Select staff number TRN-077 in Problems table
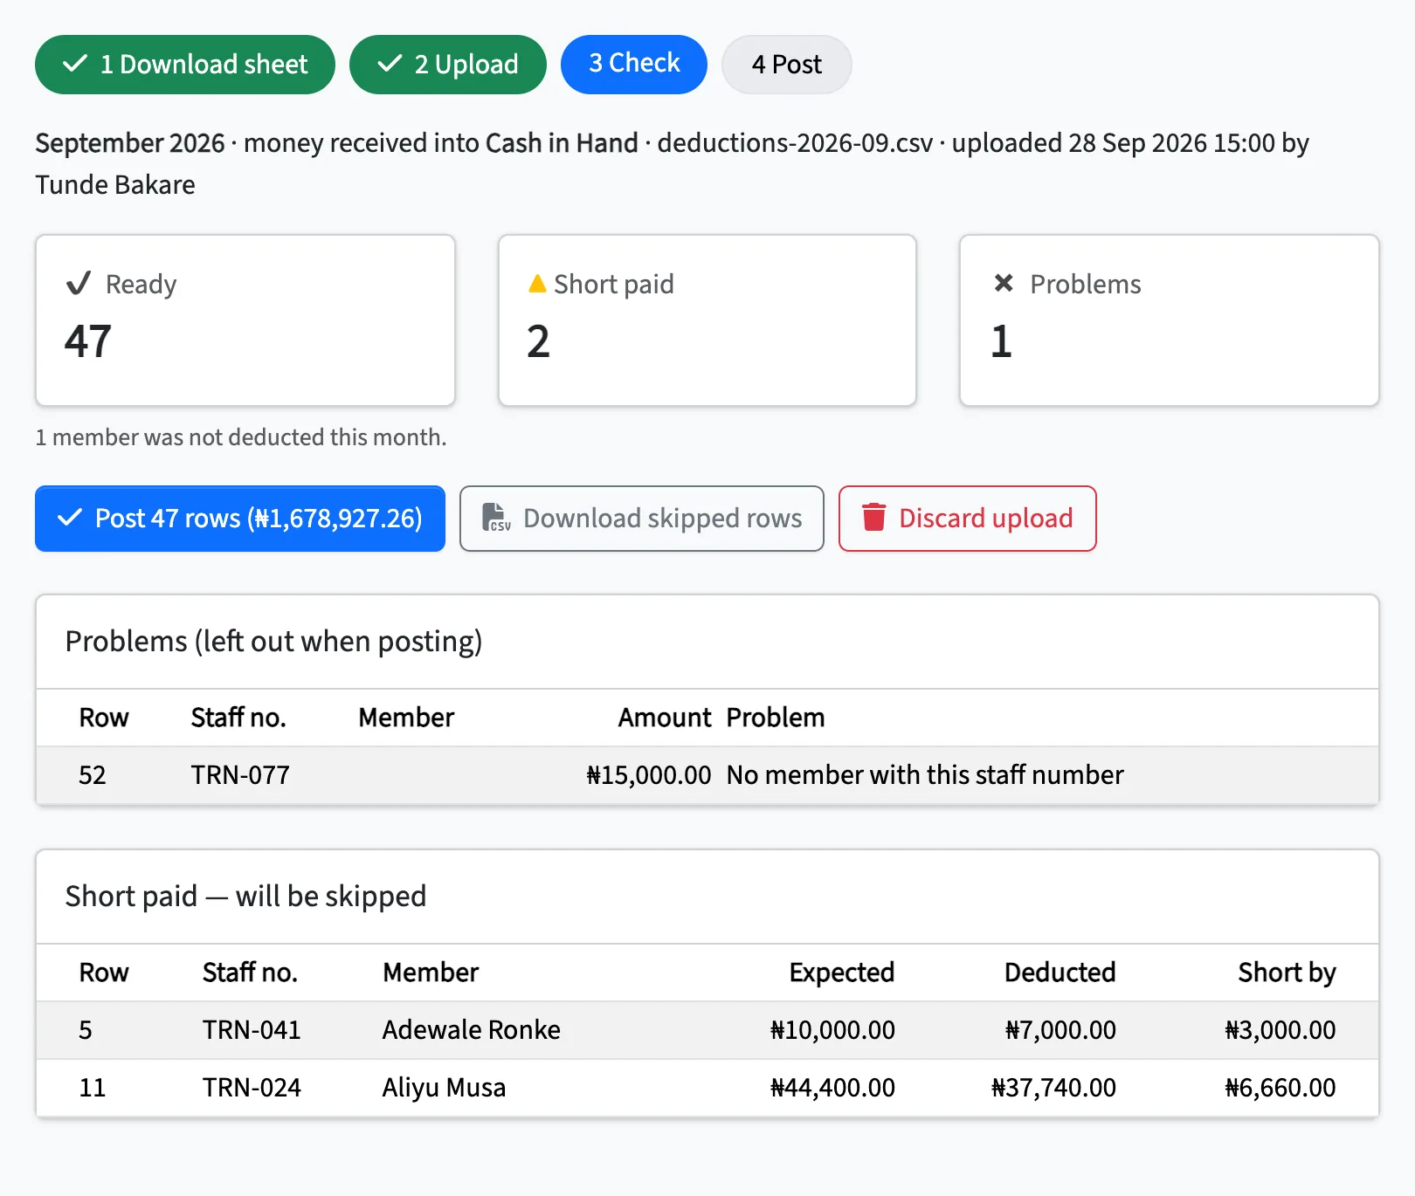This screenshot has height=1196, width=1415. (240, 775)
